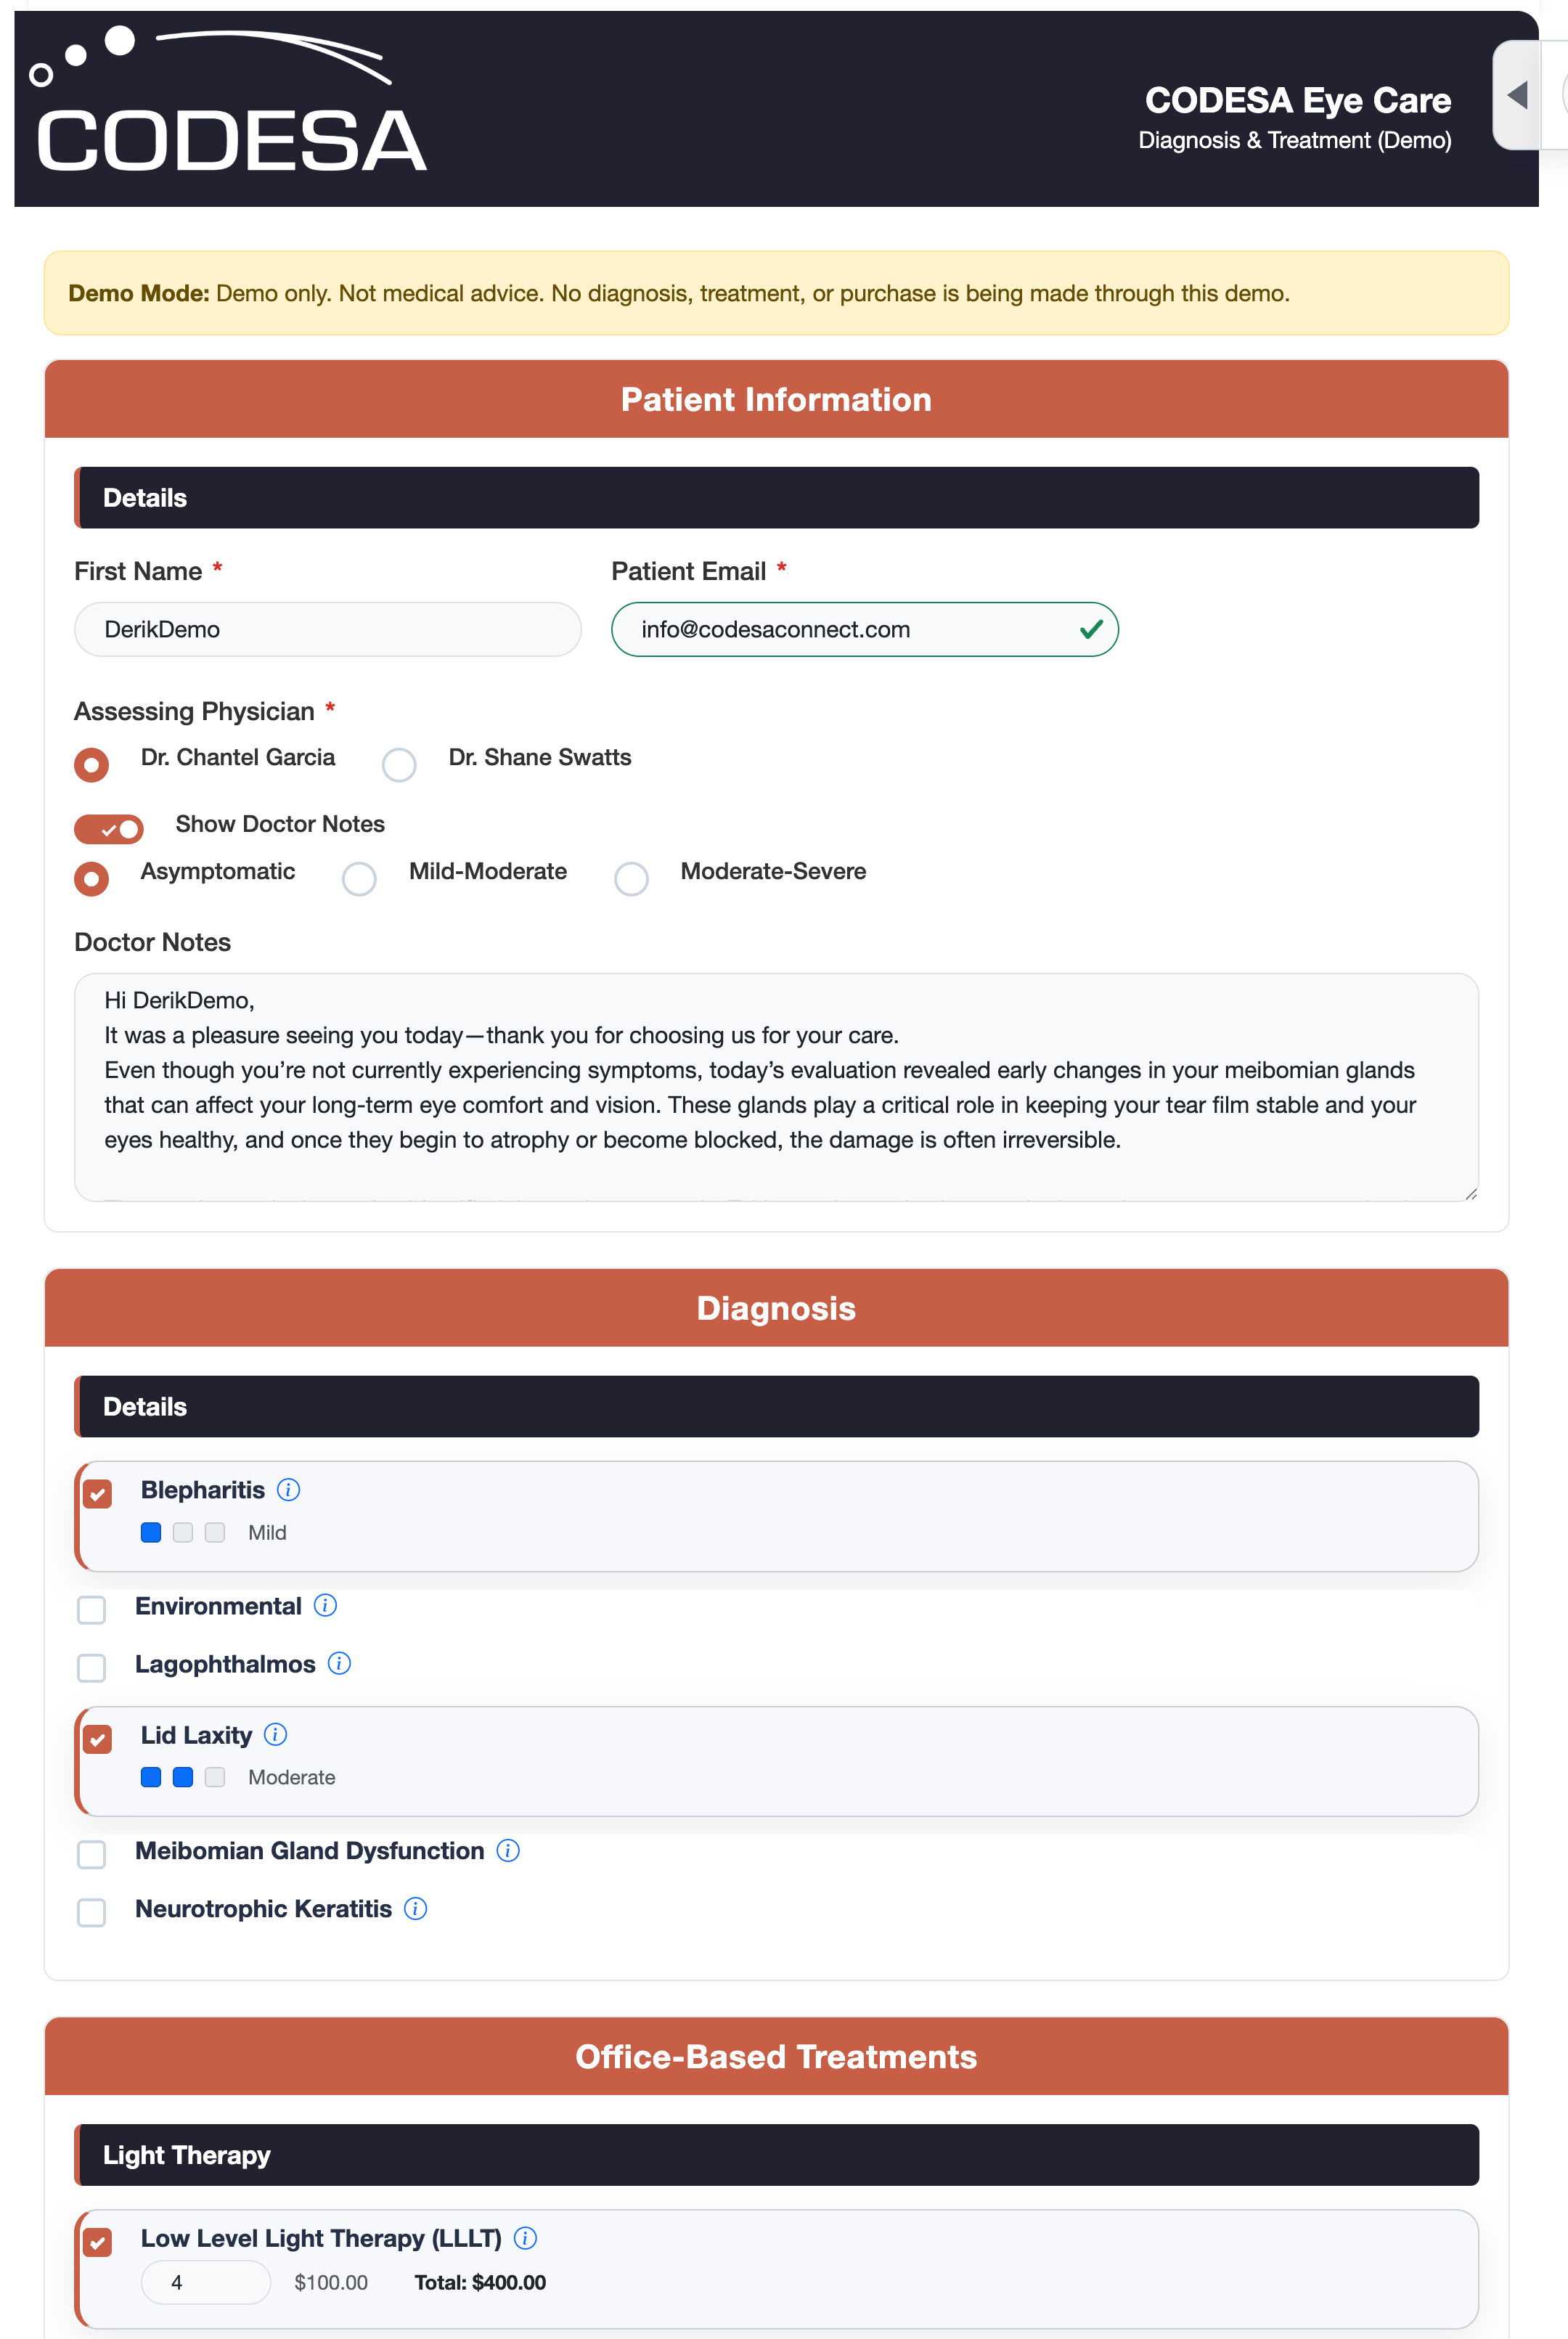This screenshot has height=2339, width=1568.
Task: Choose the Moderate-Severe symptom level
Action: coord(631,879)
